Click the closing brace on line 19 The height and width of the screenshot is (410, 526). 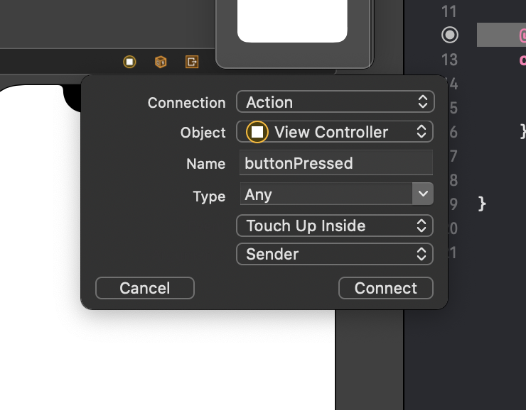(x=483, y=204)
